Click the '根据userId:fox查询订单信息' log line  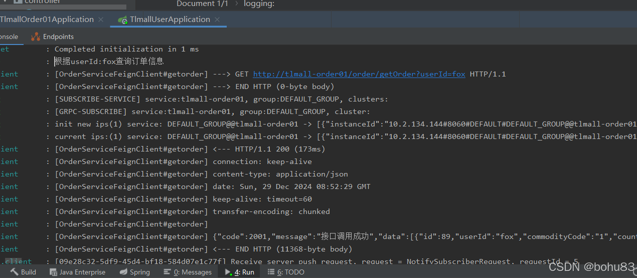click(109, 61)
